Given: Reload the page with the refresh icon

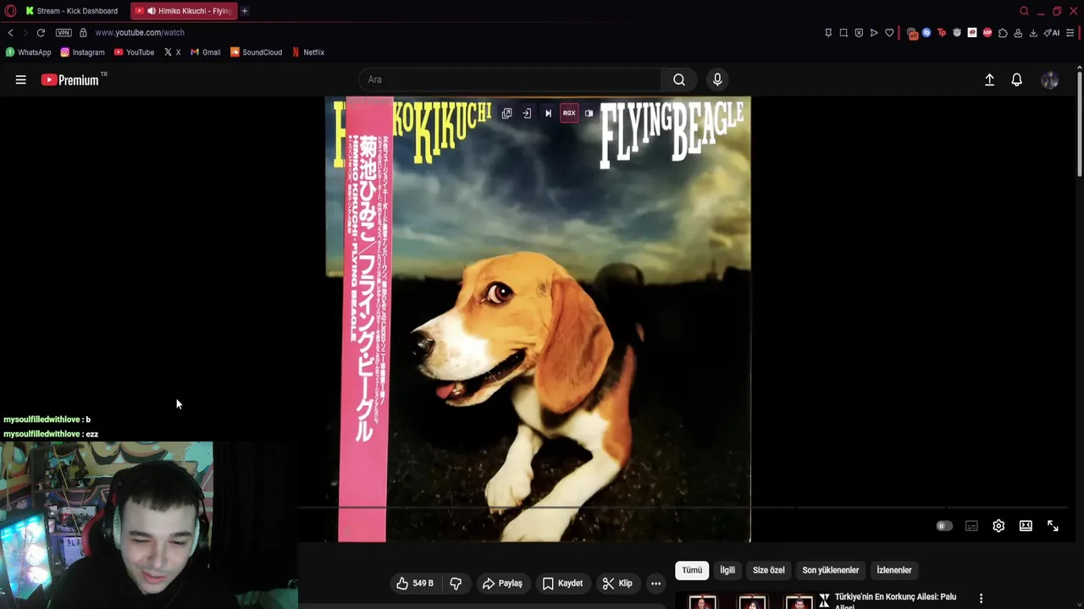Looking at the screenshot, I should tap(41, 32).
